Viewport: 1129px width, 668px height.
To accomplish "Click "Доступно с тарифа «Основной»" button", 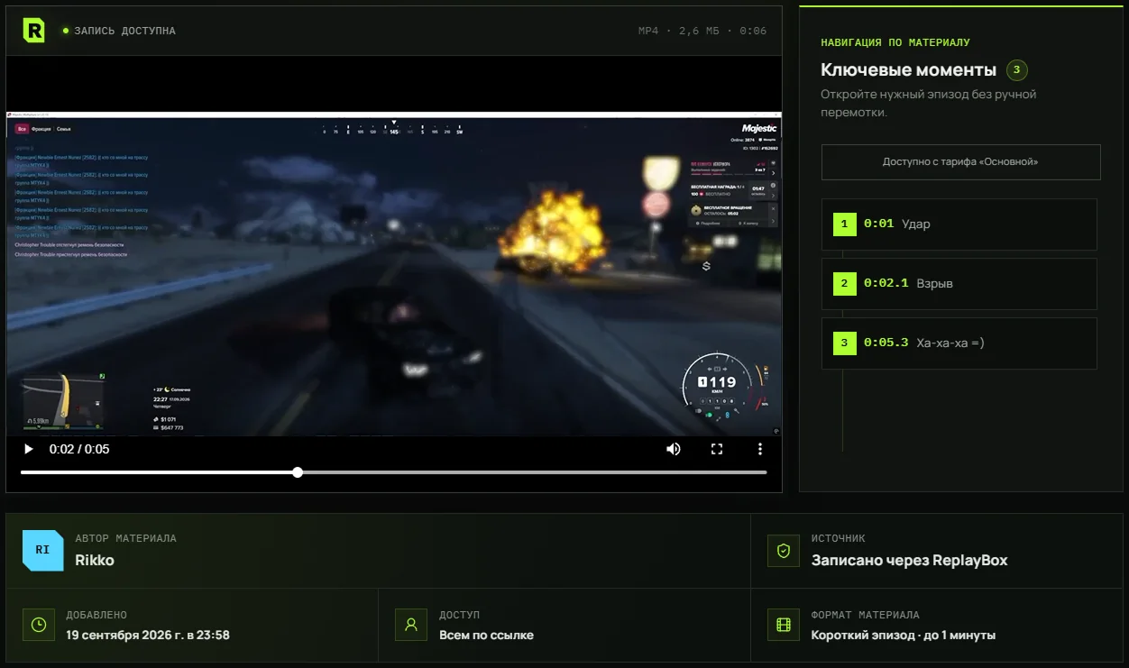I will pos(960,162).
